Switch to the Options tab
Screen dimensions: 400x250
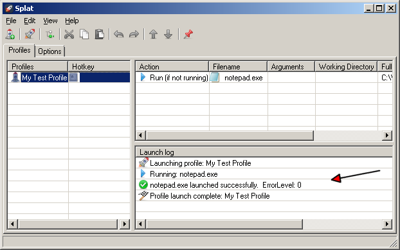tap(50, 51)
